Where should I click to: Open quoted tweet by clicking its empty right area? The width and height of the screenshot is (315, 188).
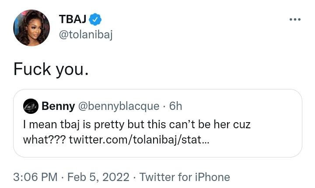[262, 140]
